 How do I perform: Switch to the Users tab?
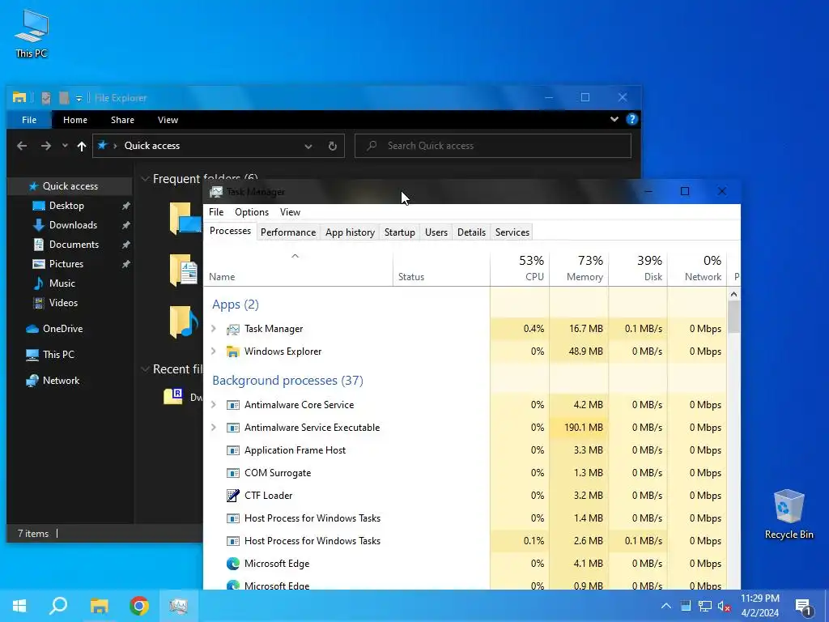(x=436, y=232)
